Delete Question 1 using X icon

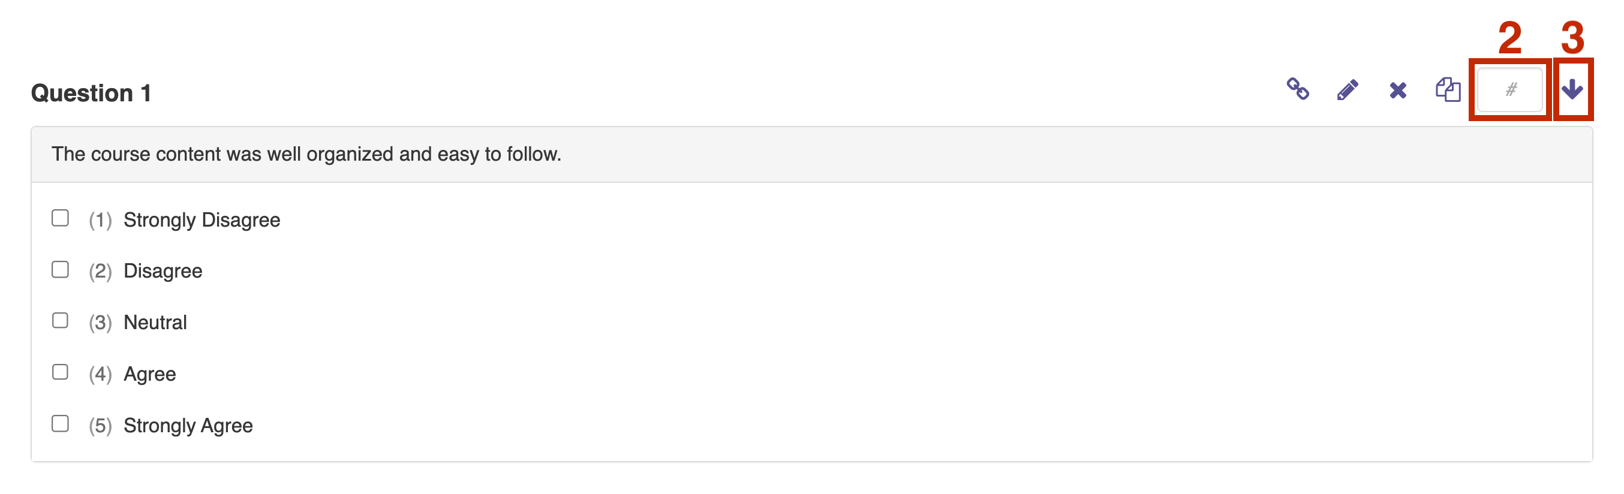(x=1398, y=90)
